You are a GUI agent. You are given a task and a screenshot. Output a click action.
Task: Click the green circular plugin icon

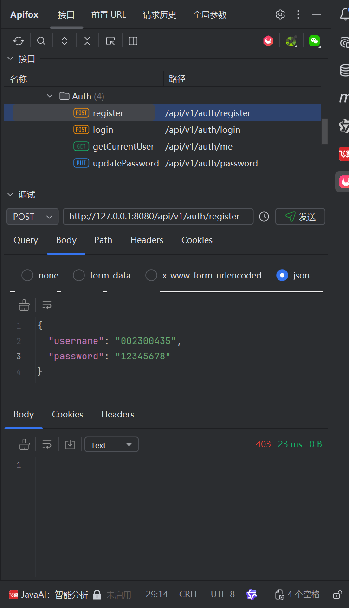(x=291, y=41)
